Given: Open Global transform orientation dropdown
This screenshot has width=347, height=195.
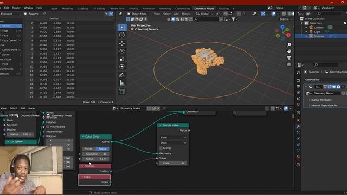Looking at the screenshot, I should (204, 14).
